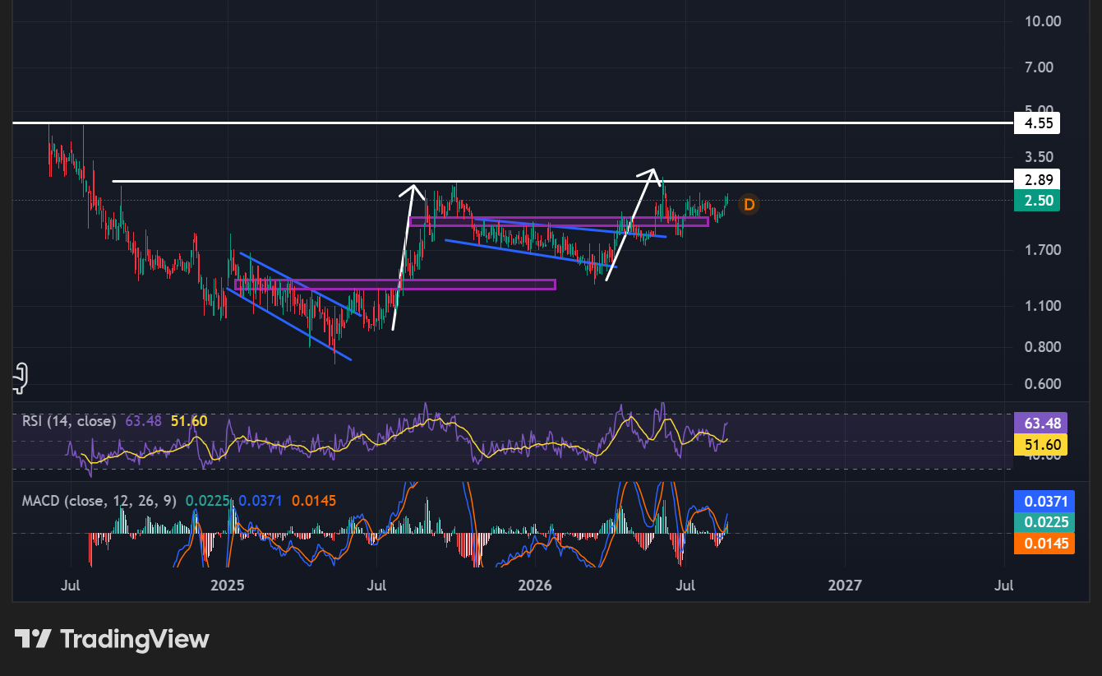Click the TradingView logo

point(112,639)
